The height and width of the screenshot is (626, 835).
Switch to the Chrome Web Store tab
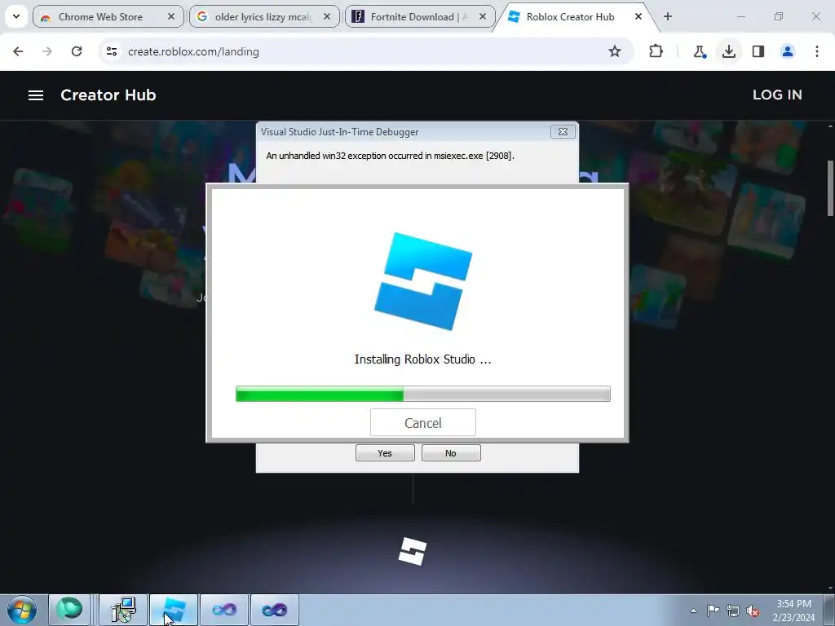pos(108,17)
